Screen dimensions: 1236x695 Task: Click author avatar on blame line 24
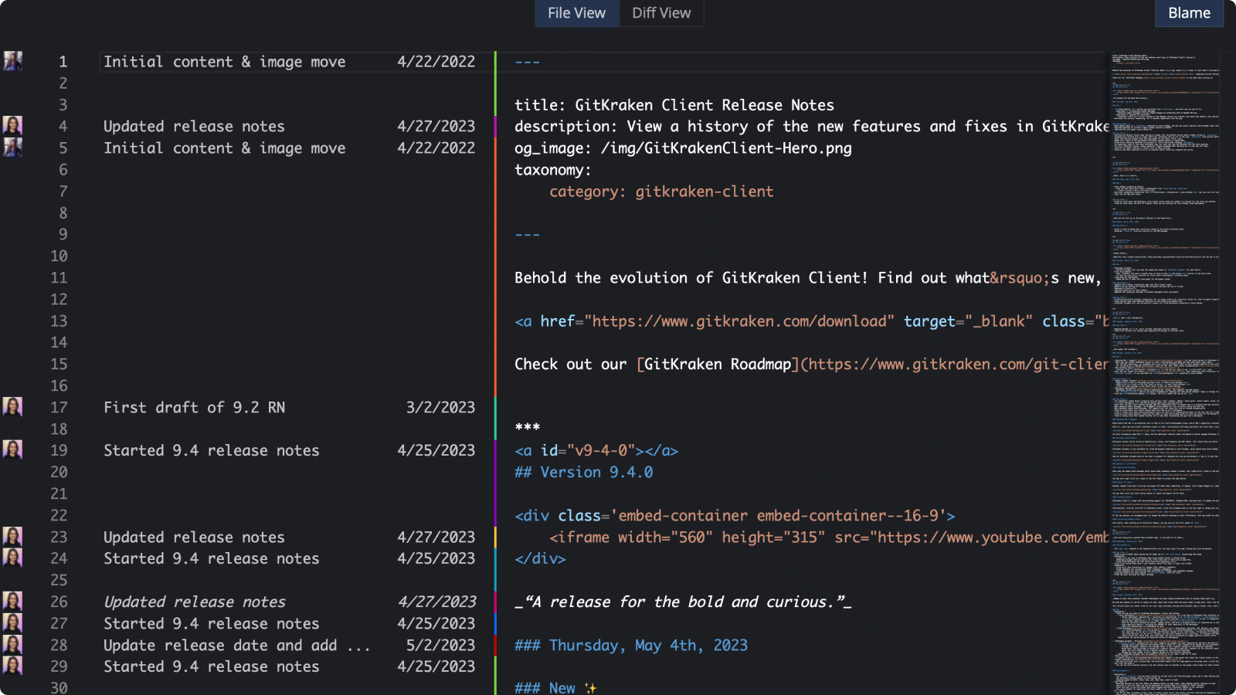12,558
